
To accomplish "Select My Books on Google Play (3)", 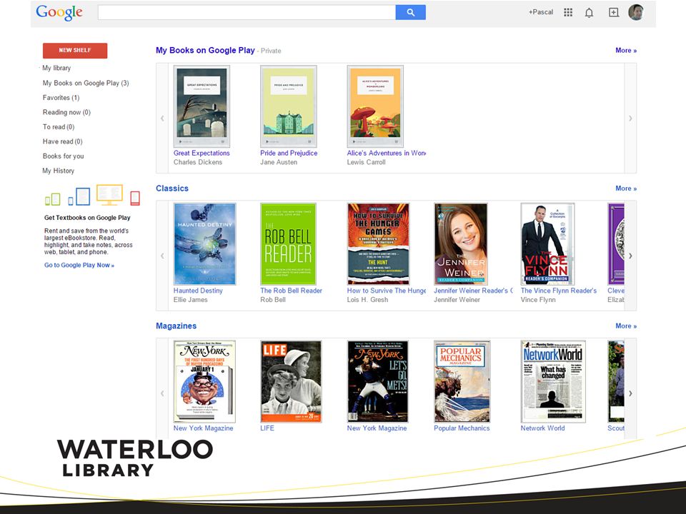I will (x=86, y=83).
